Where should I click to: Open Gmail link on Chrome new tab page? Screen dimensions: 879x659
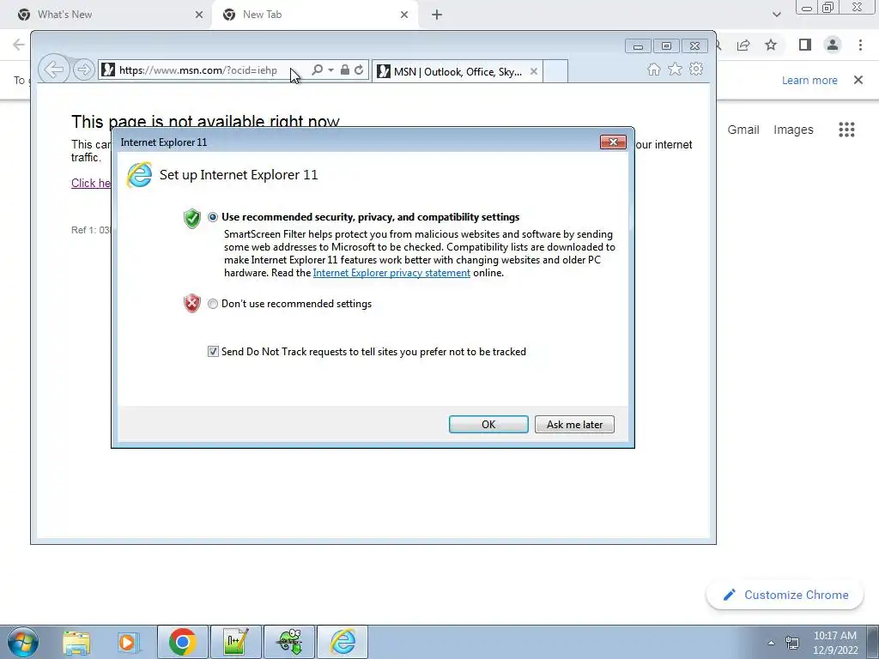click(x=743, y=130)
